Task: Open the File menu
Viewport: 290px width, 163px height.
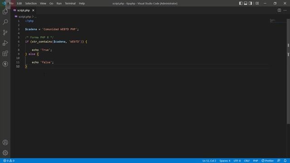Action: point(11,3)
